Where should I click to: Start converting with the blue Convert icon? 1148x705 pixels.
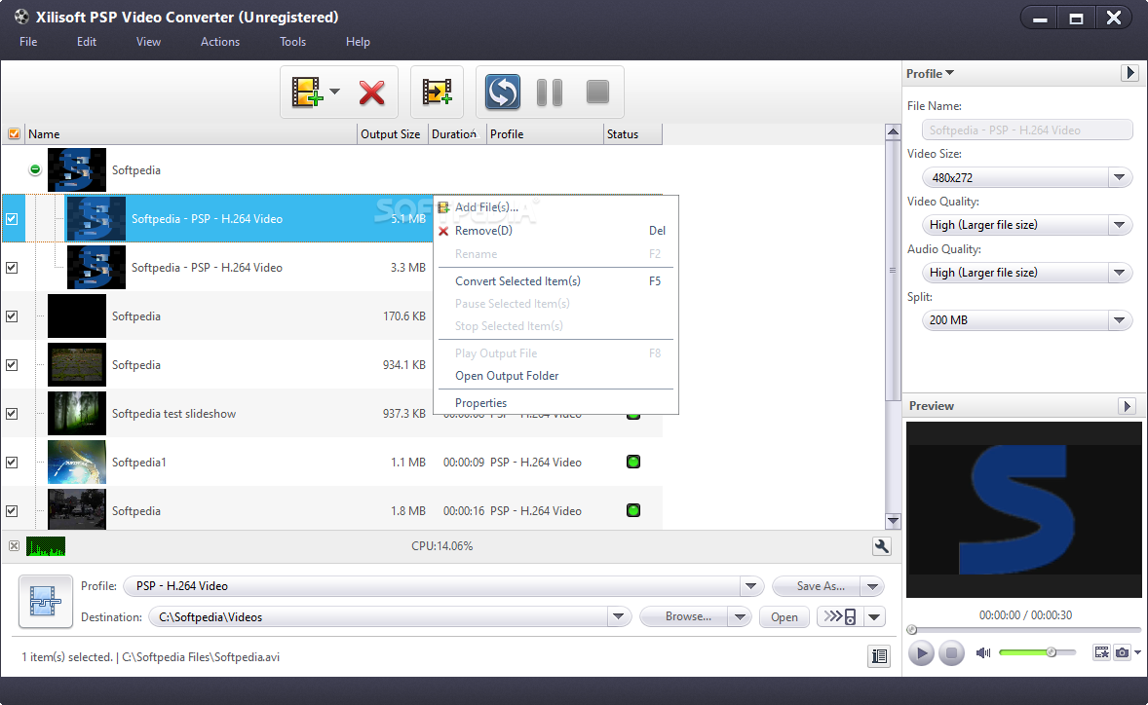click(503, 93)
